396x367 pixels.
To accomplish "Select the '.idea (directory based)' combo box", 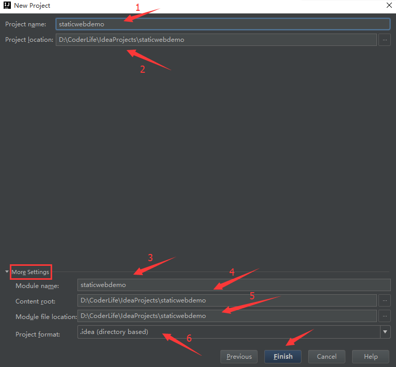I will point(227,332).
